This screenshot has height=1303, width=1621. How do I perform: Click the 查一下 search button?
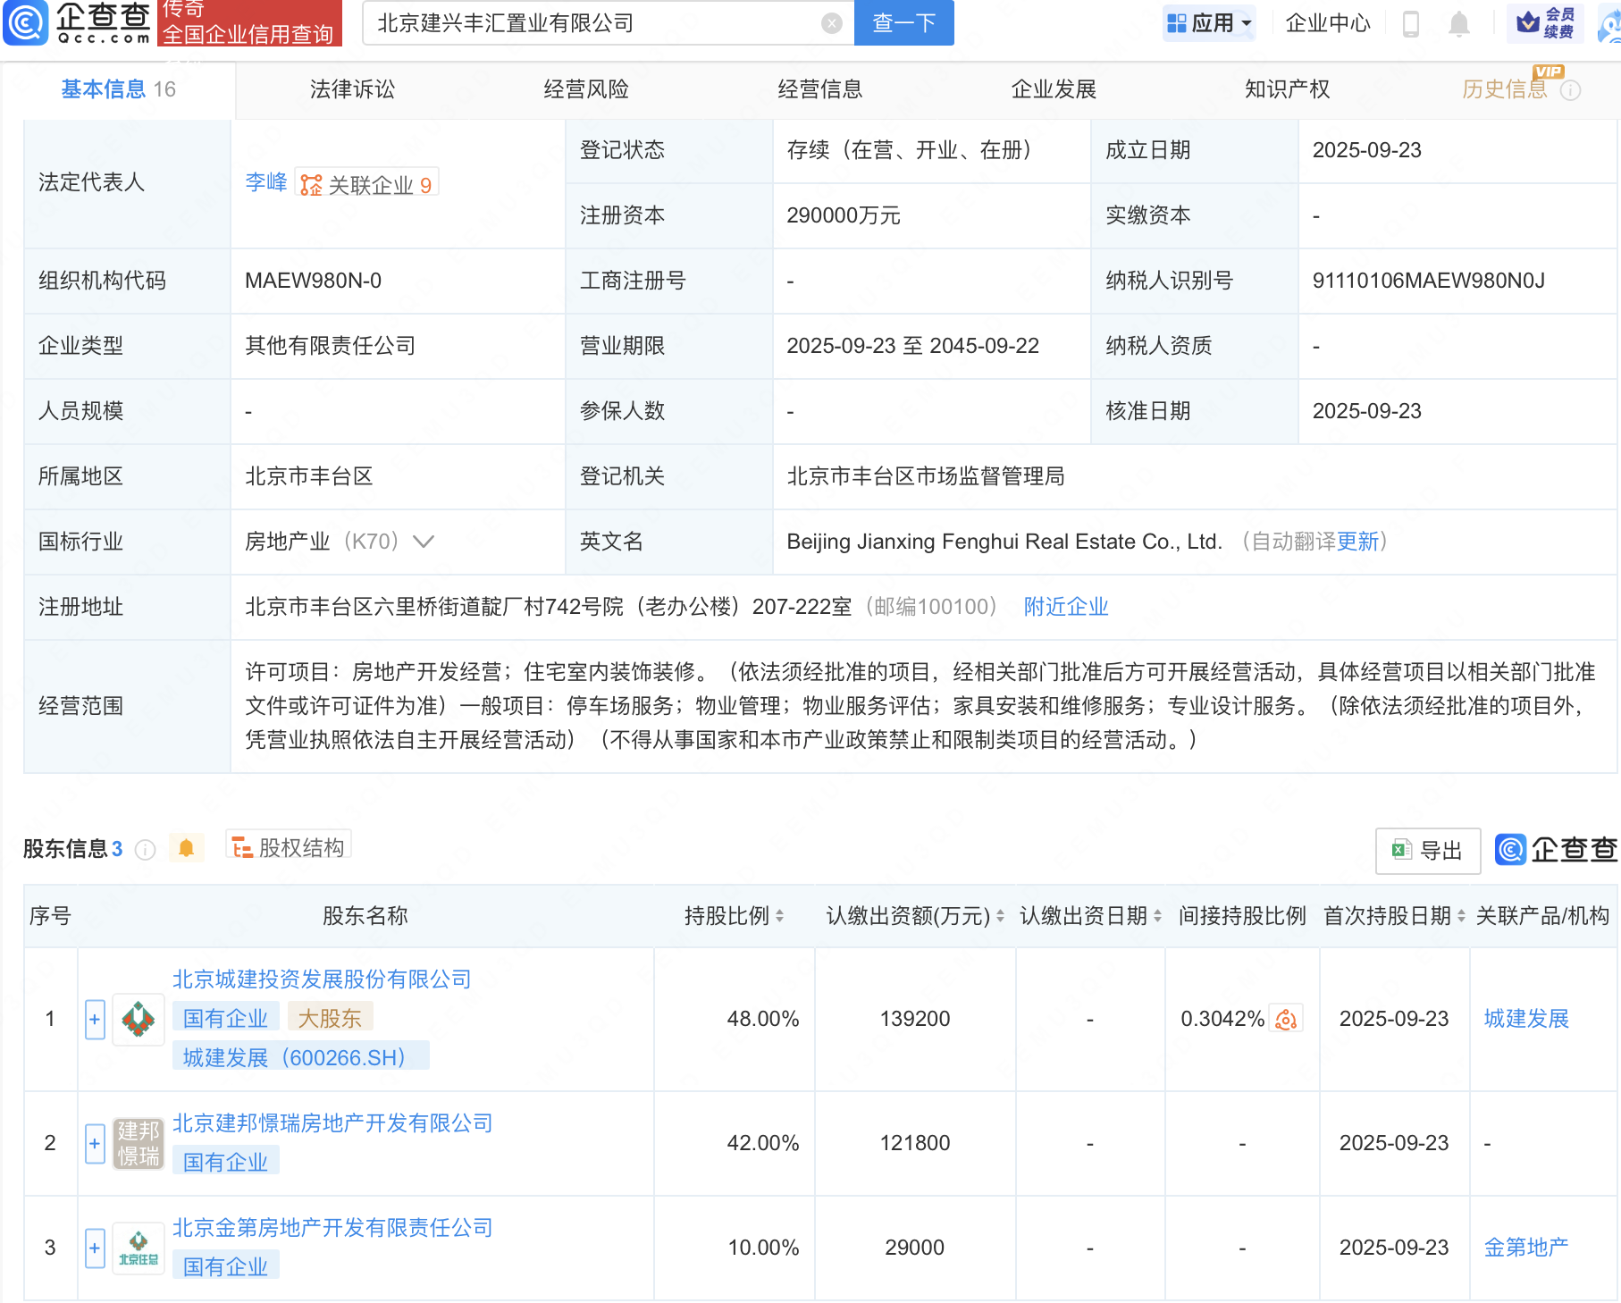coord(903,23)
